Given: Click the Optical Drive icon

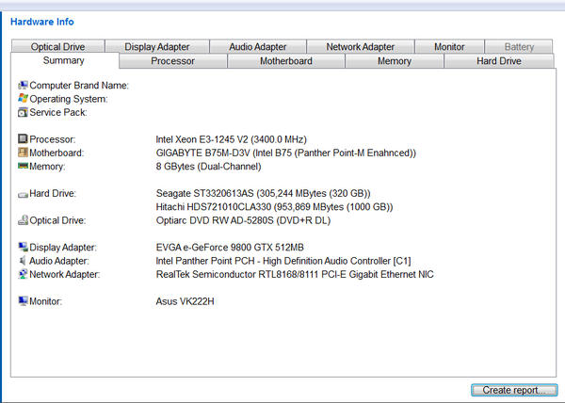Looking at the screenshot, I should point(23,220).
